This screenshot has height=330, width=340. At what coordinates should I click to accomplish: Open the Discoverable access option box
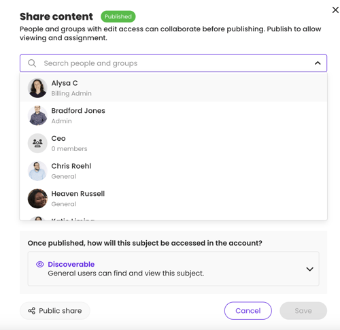pyautogui.click(x=173, y=269)
